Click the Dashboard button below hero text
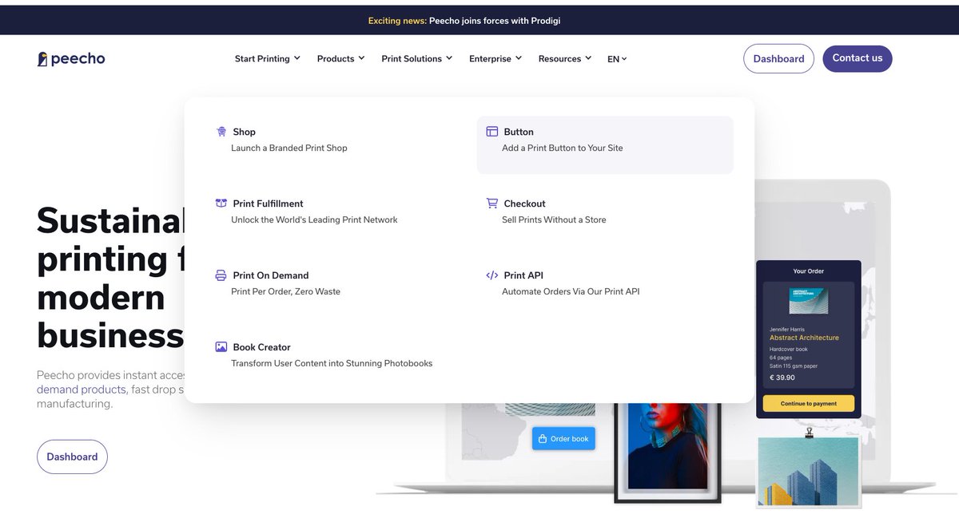Screen dimensions: 959x522 coord(72,457)
